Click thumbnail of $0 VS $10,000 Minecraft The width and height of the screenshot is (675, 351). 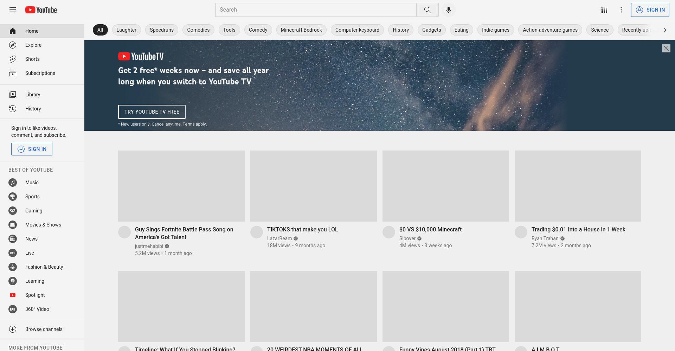(x=446, y=186)
